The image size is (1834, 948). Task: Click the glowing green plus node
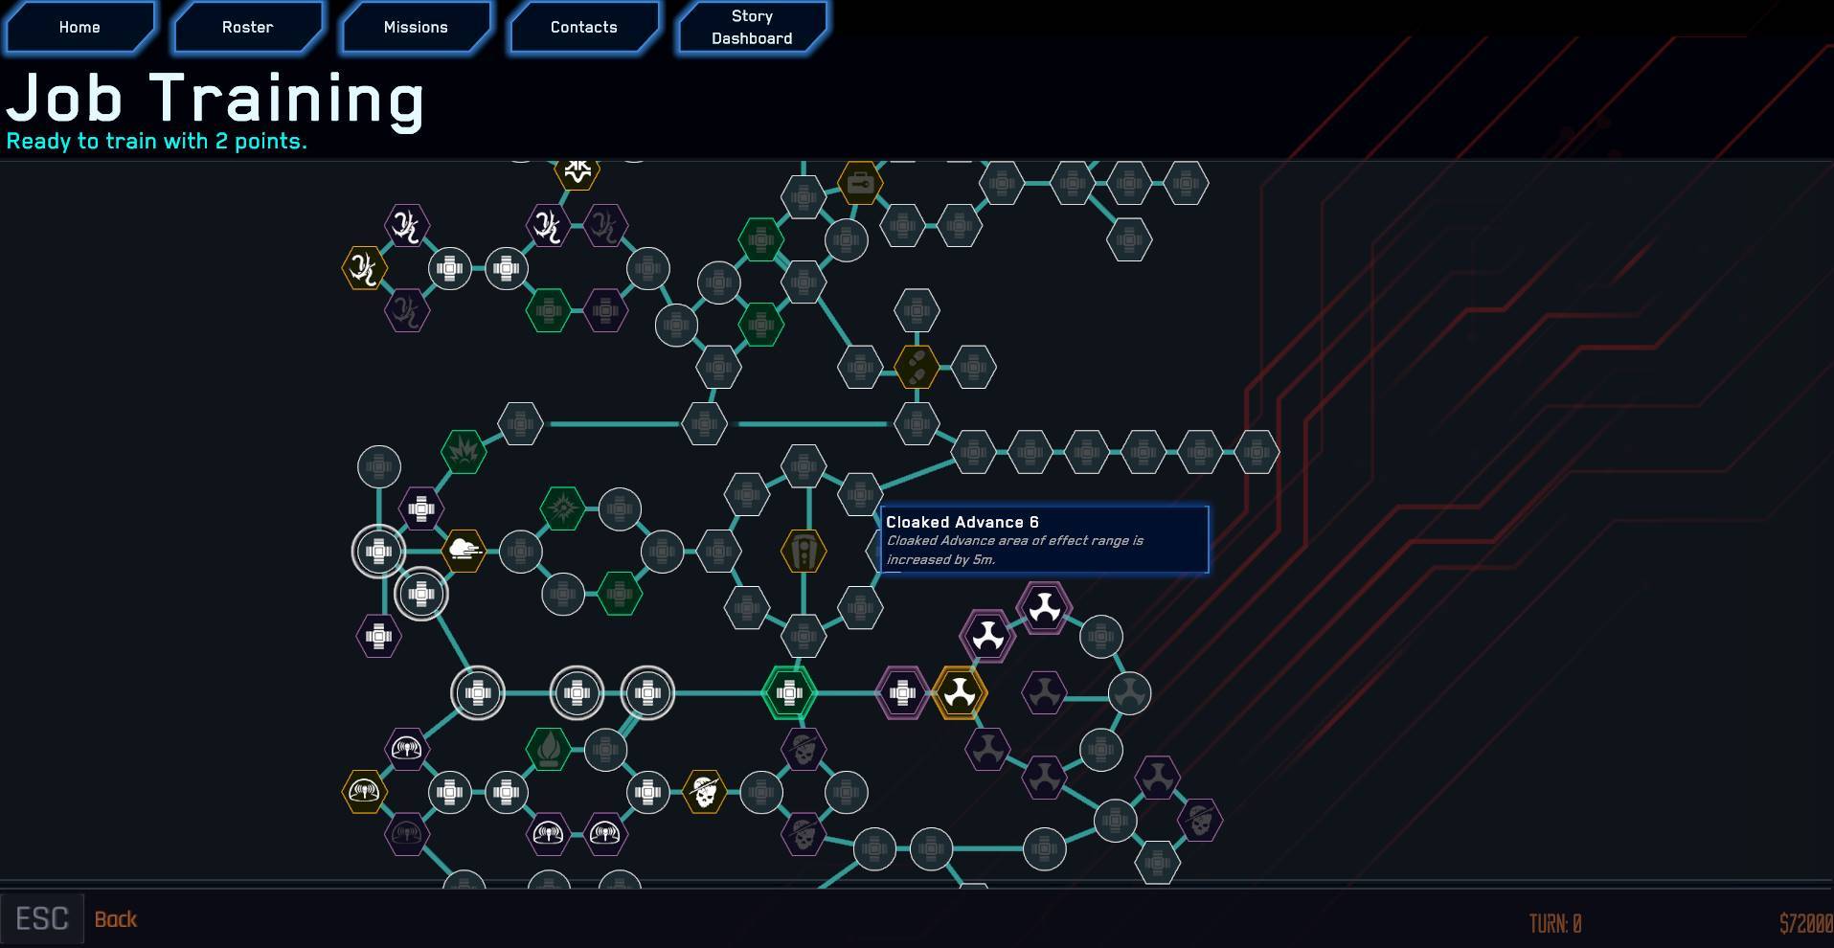pos(789,692)
